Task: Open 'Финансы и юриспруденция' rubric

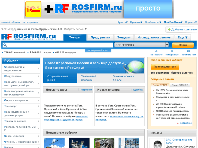Action: pyautogui.click(x=20, y=142)
